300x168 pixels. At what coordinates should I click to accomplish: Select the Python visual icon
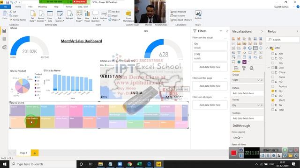pos(255,57)
